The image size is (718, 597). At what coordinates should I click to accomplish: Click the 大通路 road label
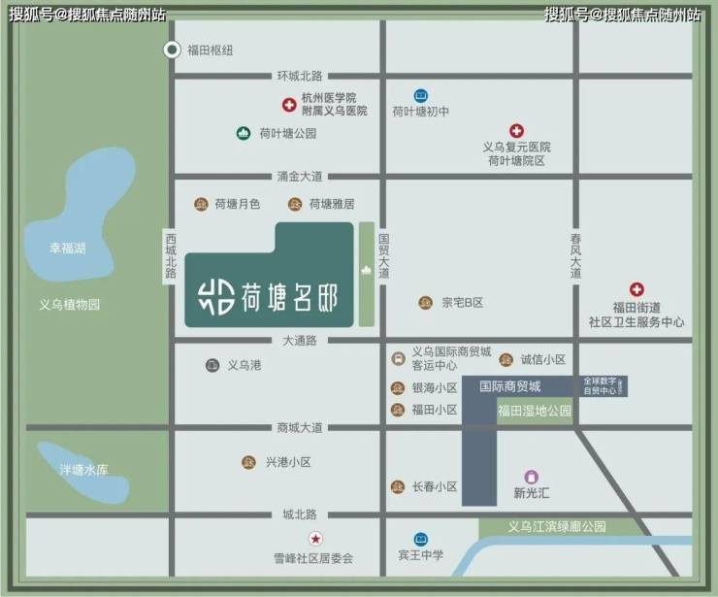[300, 341]
